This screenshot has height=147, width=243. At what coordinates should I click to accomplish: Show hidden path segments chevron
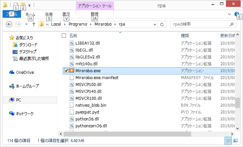pos(47,25)
